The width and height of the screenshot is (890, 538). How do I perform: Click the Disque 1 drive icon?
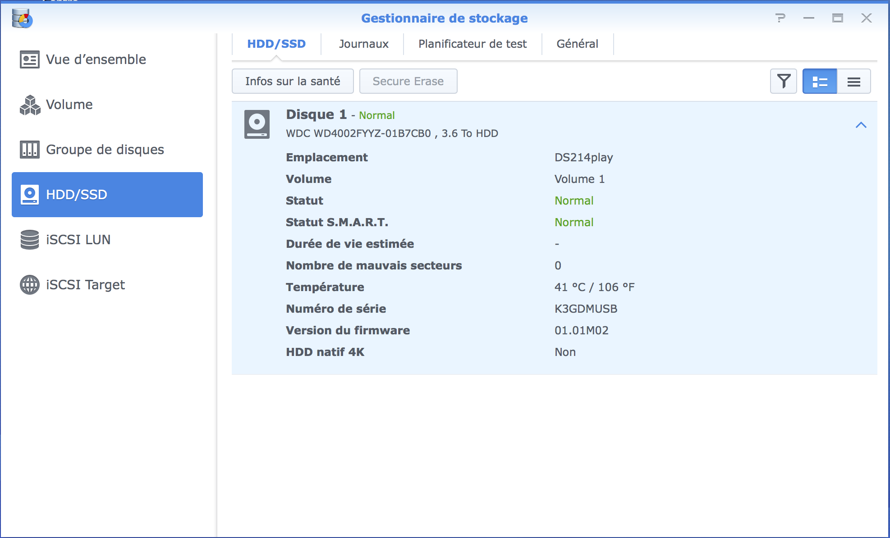(x=257, y=124)
